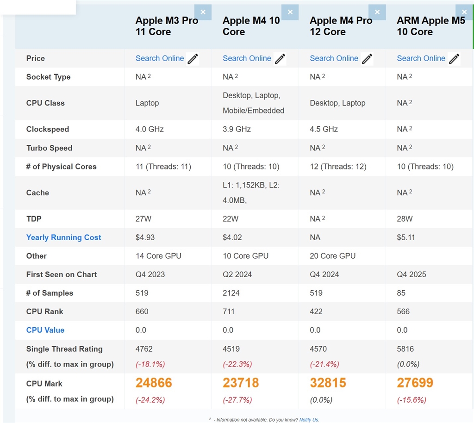Search Online price for ARM Apple M5
Viewport: 474px width, 423px height.
point(421,58)
